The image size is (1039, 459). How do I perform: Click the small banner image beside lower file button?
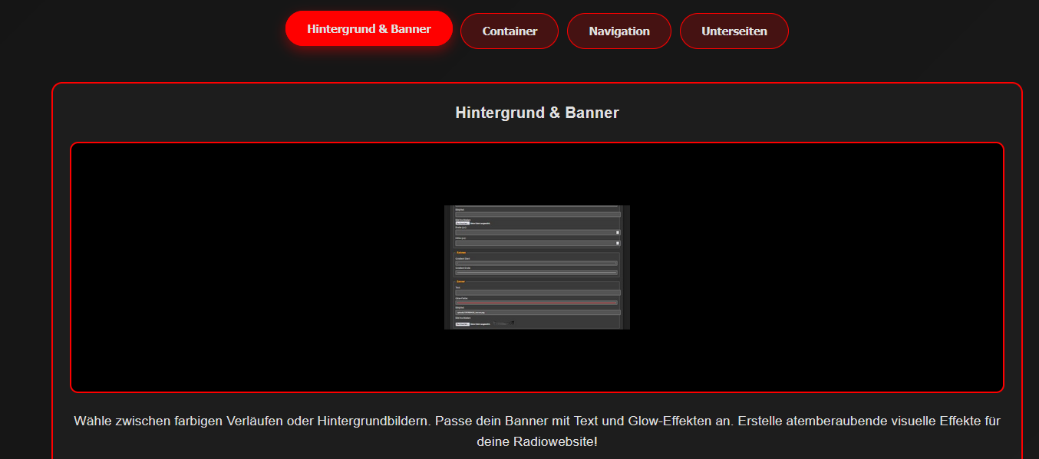(x=503, y=323)
